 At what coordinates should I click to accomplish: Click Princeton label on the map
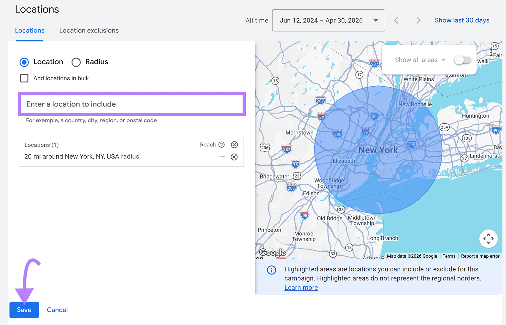[269, 230]
